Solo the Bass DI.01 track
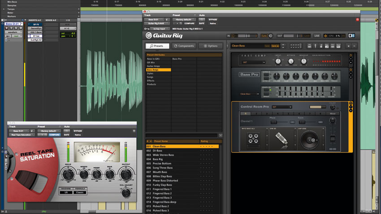The image size is (381, 214). (16, 28)
